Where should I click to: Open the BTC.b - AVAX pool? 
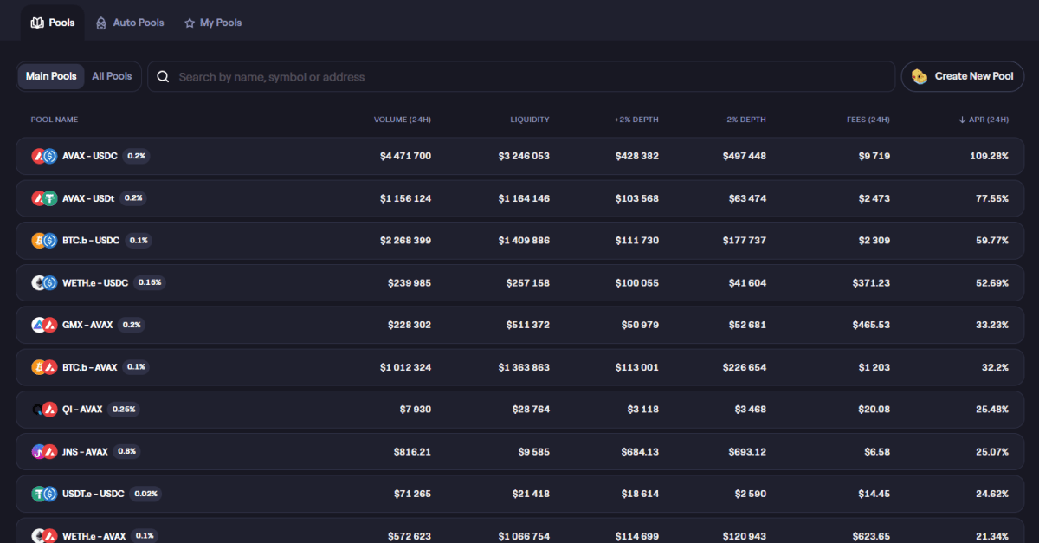(519, 367)
